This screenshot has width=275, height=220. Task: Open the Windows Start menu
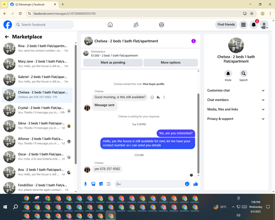[5, 207]
